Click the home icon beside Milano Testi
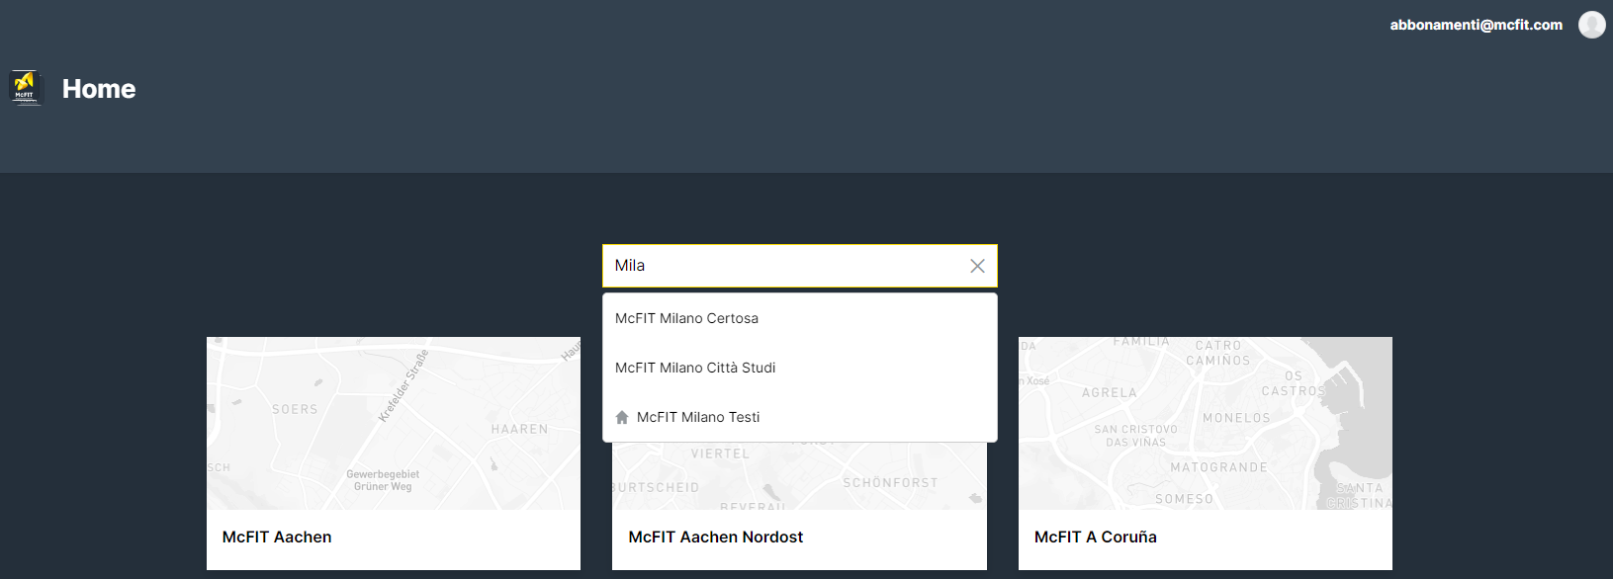 622,417
